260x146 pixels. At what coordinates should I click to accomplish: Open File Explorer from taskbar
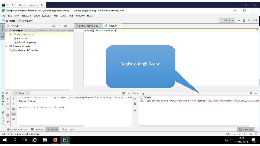(45, 140)
